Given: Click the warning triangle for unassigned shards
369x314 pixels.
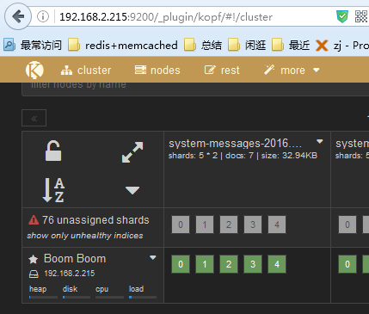Looking at the screenshot, I should pyautogui.click(x=34, y=220).
